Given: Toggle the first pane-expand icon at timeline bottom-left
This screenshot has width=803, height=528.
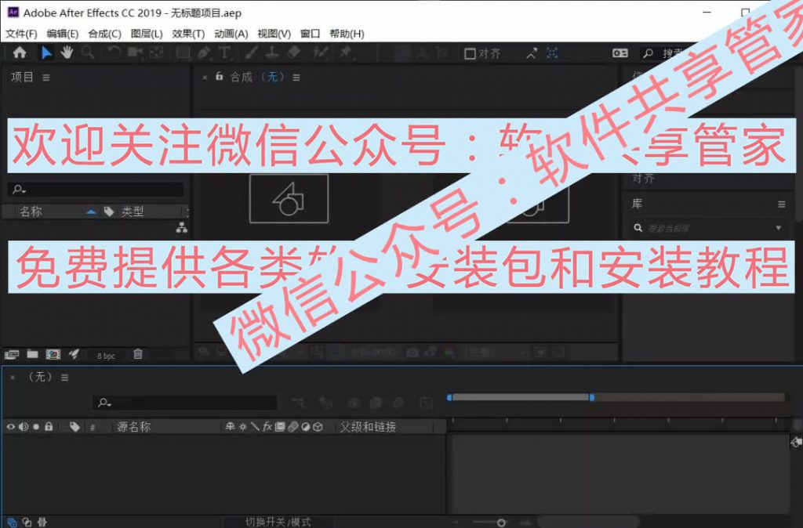Looking at the screenshot, I should click(12, 522).
